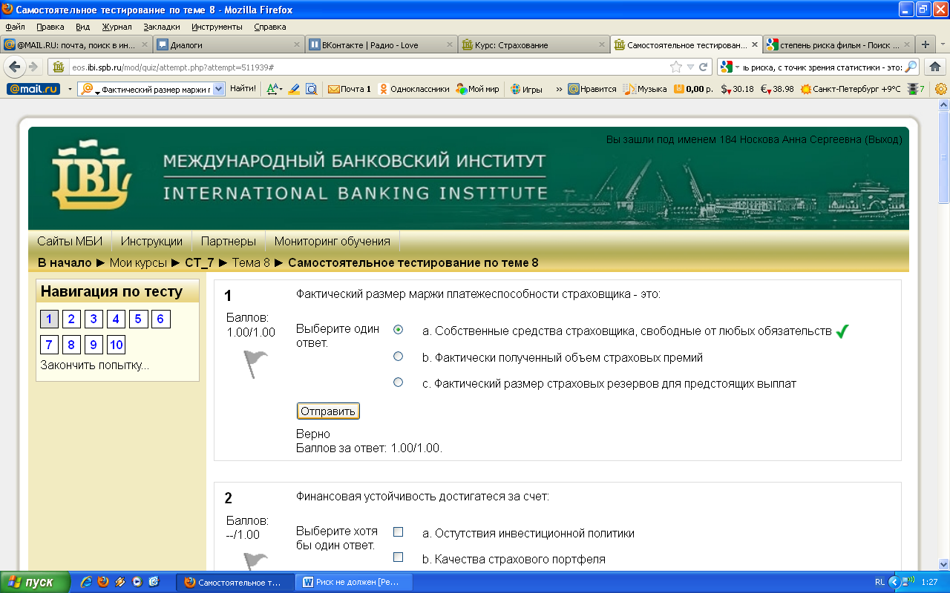Click the search magnifier in the search box
950x593 pixels.
(x=911, y=67)
